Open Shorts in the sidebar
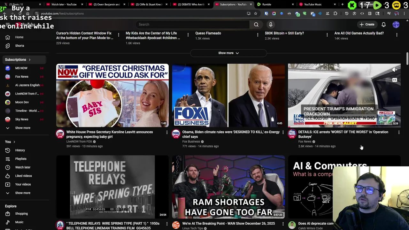The height and width of the screenshot is (230, 409). 25,46
